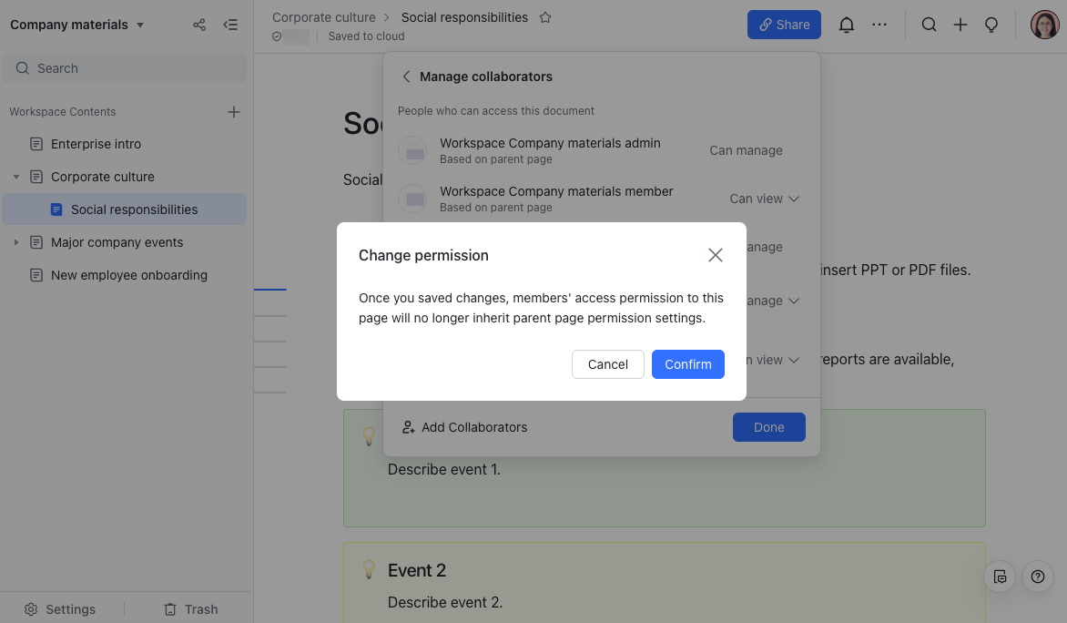Viewport: 1067px width, 623px height.
Task: Open the Can view permission dropdown
Action: (763, 199)
